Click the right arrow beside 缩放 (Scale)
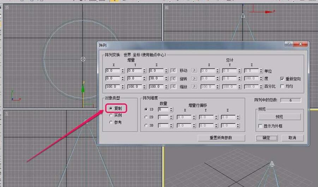 tap(194, 87)
